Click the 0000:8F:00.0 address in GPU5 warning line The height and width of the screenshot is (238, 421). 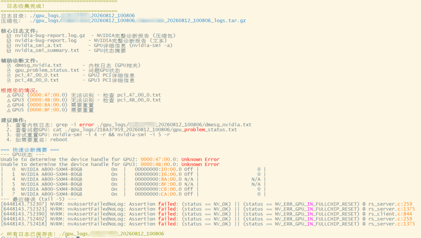point(47,110)
